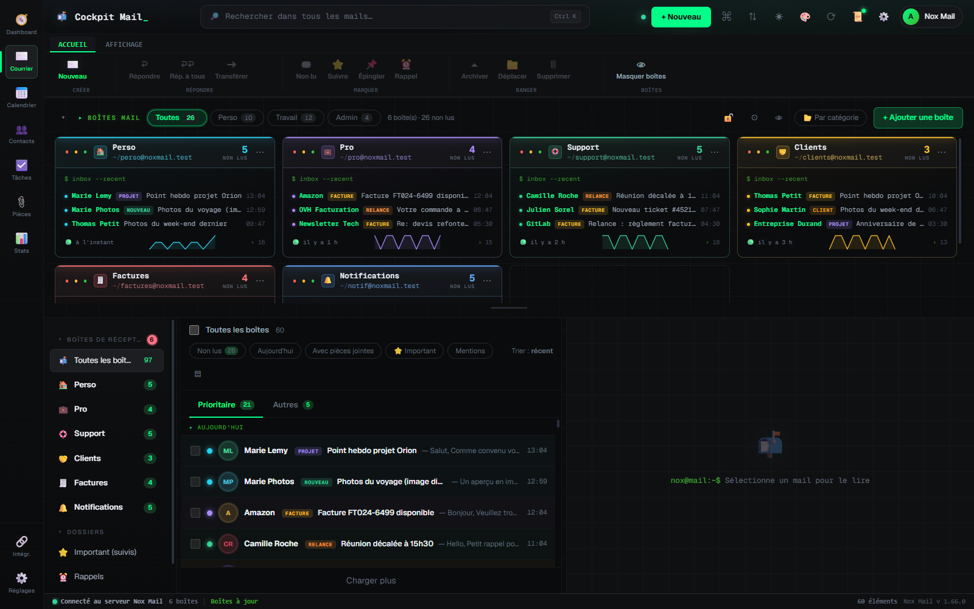Mark as Non lu in the ribbon
The width and height of the screenshot is (974, 609).
(306, 70)
